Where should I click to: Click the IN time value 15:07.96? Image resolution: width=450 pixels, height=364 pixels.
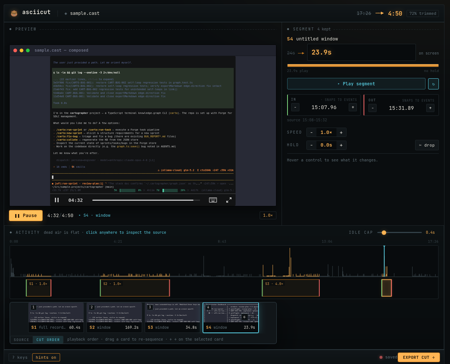(x=324, y=107)
